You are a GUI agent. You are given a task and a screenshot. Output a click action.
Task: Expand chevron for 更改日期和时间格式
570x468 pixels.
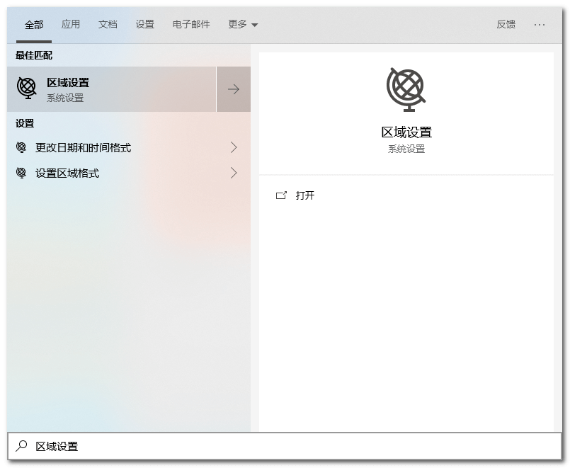click(234, 148)
